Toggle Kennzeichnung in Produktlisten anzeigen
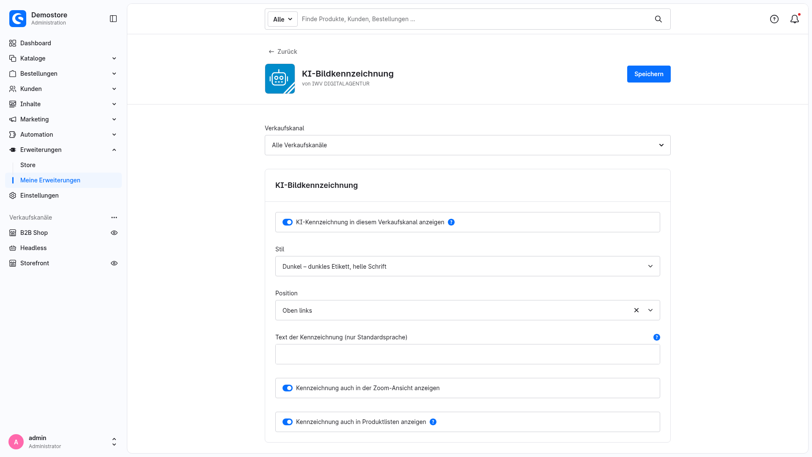 click(x=288, y=422)
